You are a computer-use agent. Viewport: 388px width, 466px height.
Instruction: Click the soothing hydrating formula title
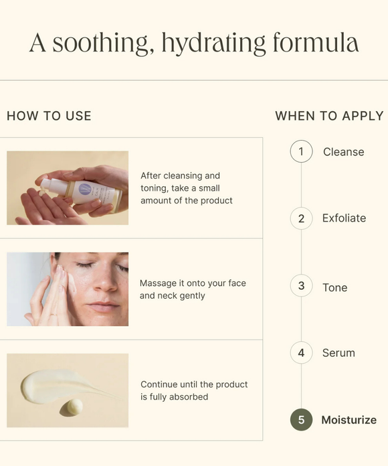click(x=194, y=43)
